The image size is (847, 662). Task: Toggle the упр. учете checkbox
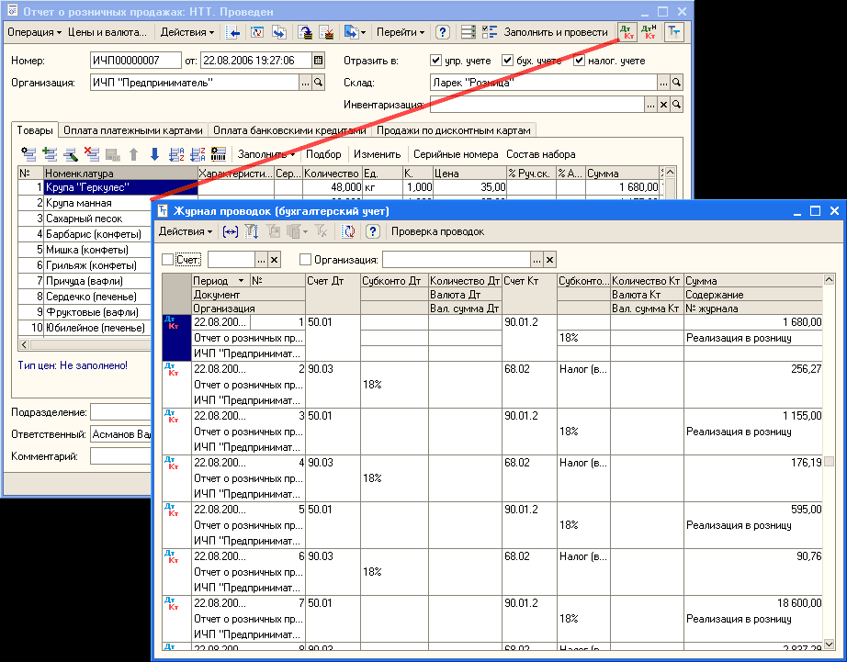click(436, 61)
